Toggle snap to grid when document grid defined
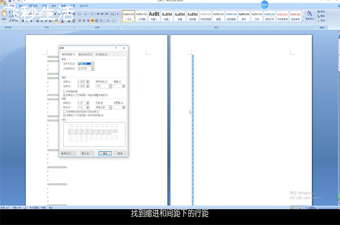Viewport: 340px width, 225px height. click(64, 115)
